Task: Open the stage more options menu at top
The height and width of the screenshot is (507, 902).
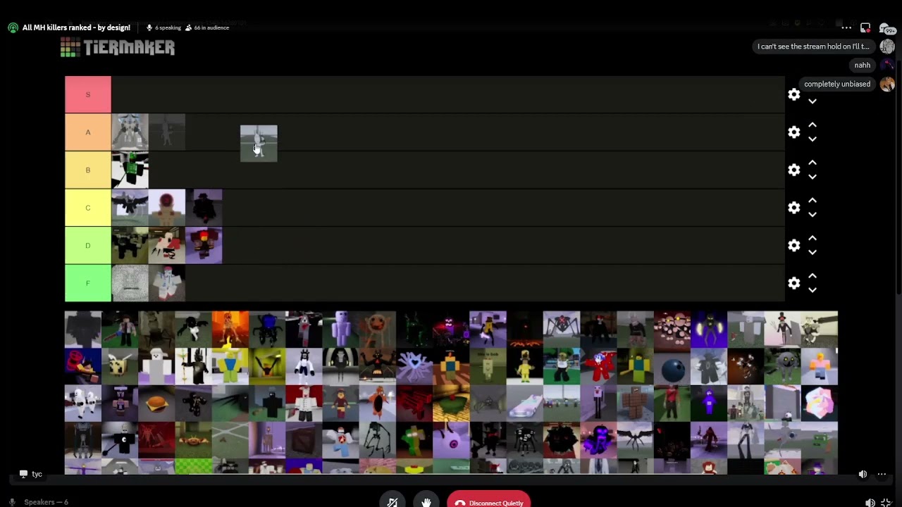Action: pyautogui.click(x=846, y=27)
